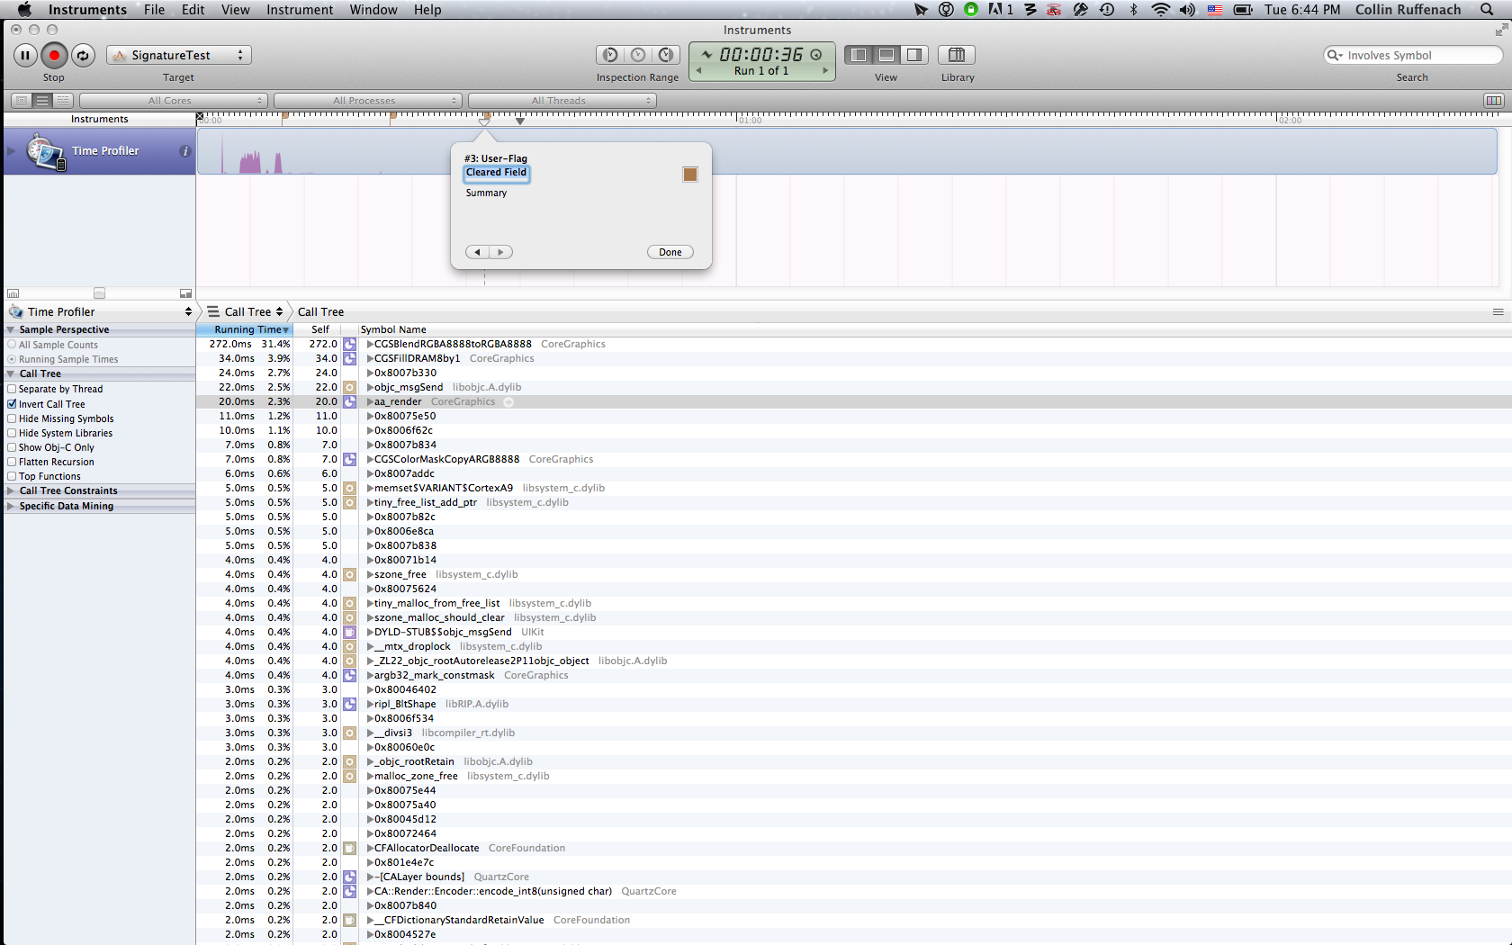Sort by Running Time column header

[245, 329]
